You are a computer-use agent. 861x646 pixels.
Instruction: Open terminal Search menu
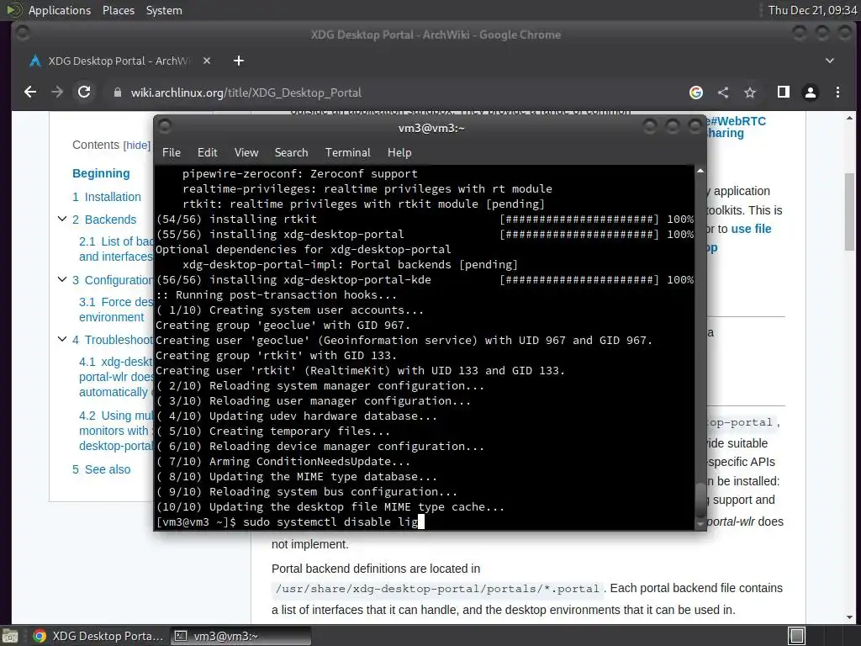(x=291, y=152)
